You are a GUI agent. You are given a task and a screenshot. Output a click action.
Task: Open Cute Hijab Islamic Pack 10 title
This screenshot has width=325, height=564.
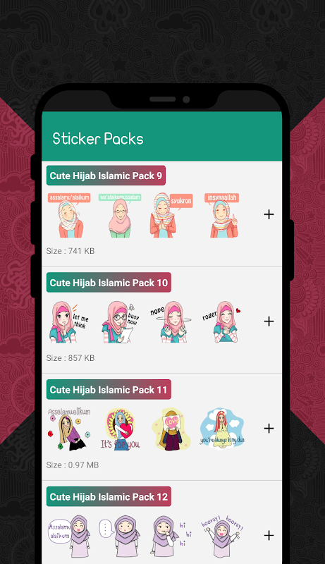(109, 283)
